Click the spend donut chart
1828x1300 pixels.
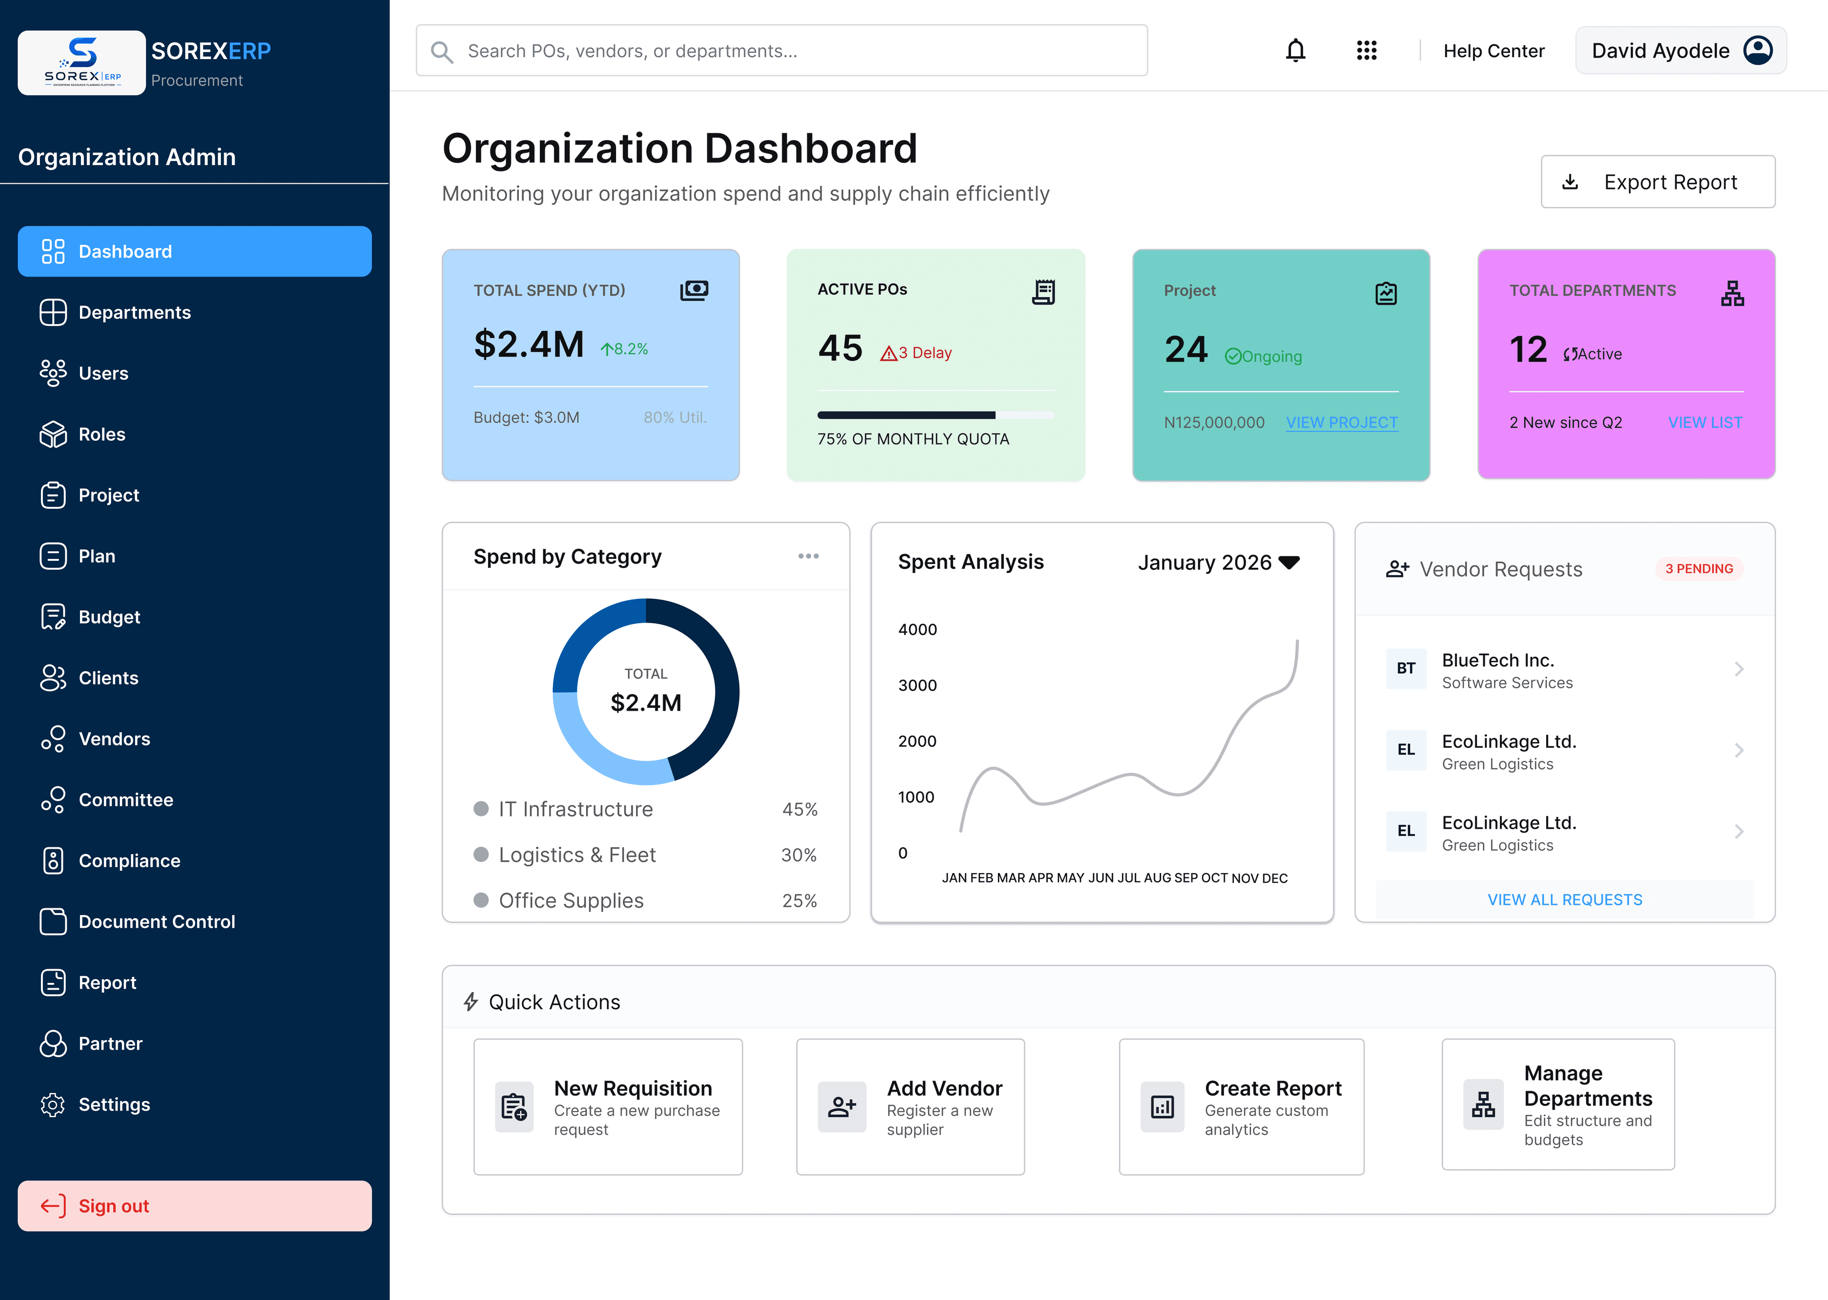tap(645, 692)
